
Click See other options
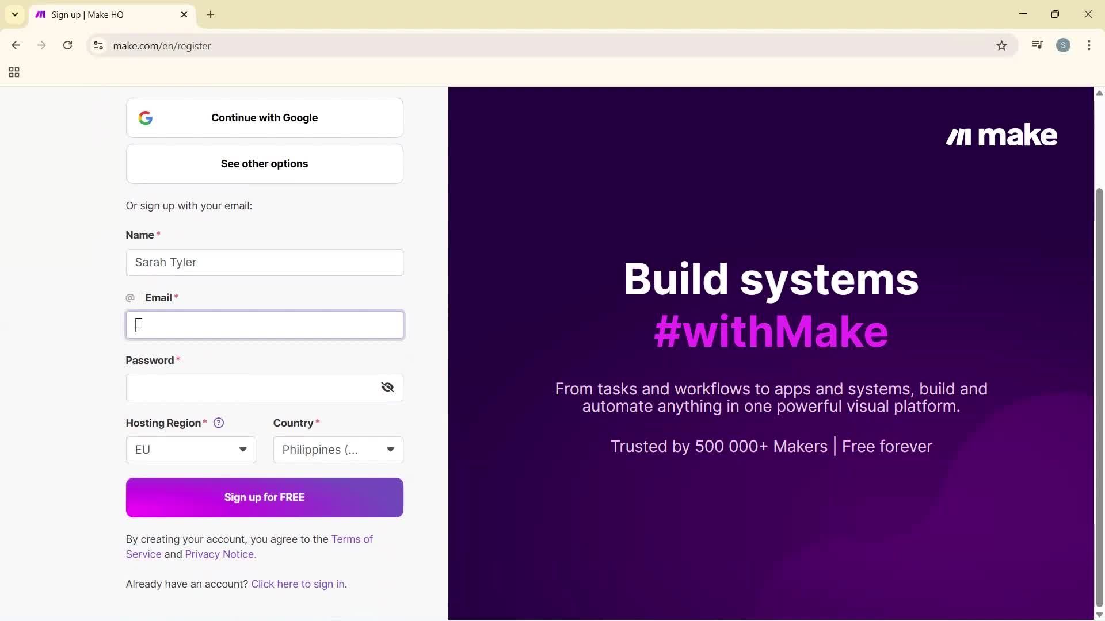pos(264,163)
